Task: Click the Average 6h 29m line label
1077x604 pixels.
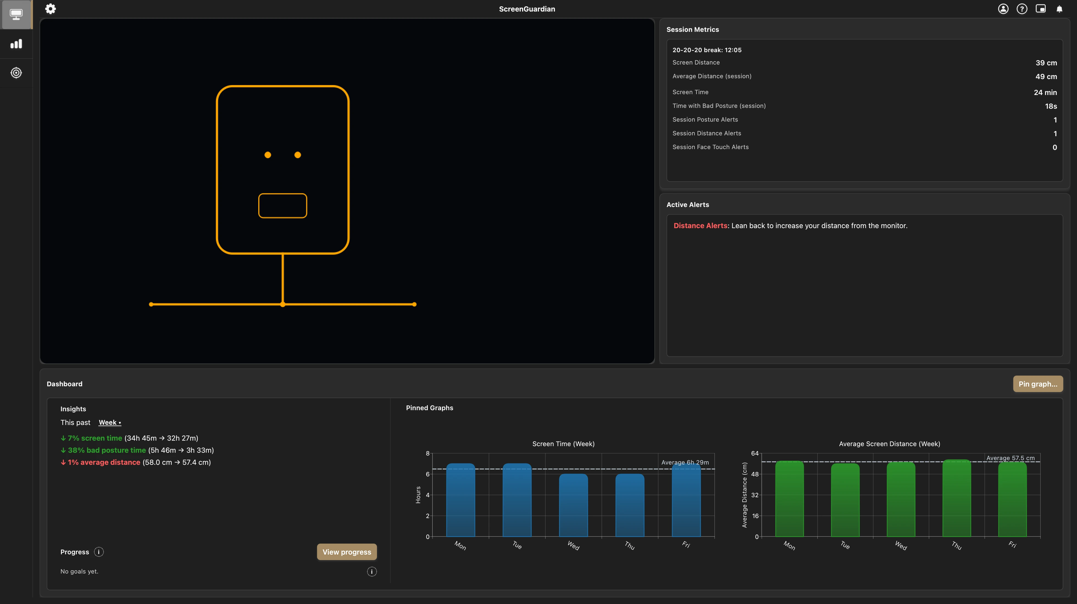Action: [685, 462]
